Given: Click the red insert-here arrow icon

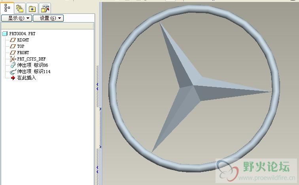Looking at the screenshot, I should 13,78.
